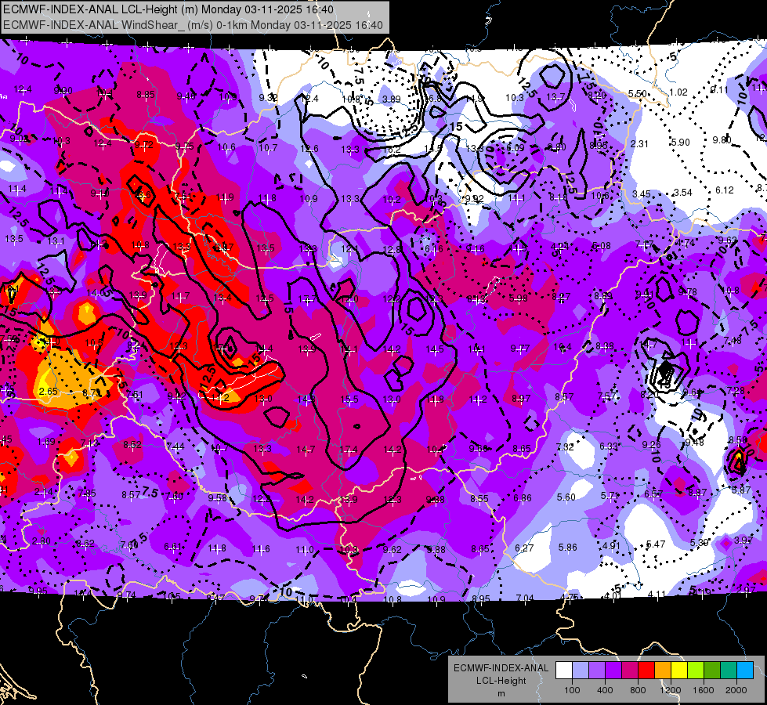Viewport: 767px width, 705px height.
Task: Click the map value 9.32
Action: tap(268, 98)
